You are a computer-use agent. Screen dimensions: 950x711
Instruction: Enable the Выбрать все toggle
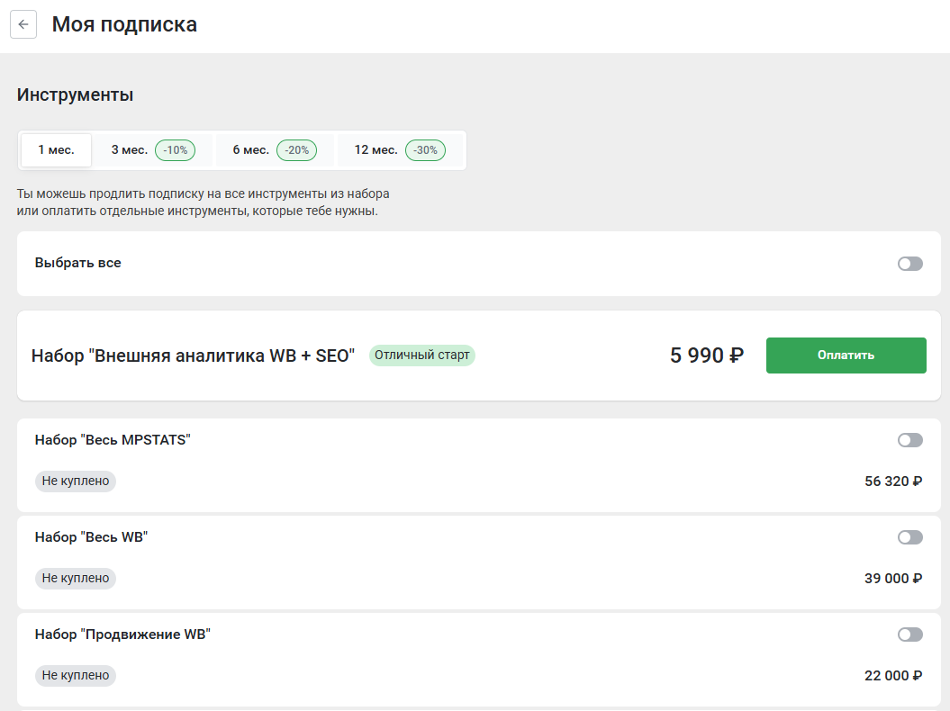tap(910, 264)
